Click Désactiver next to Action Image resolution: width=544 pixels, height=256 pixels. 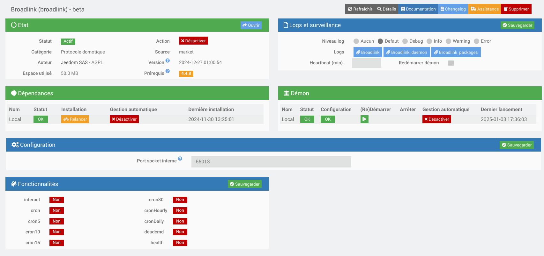(x=193, y=41)
